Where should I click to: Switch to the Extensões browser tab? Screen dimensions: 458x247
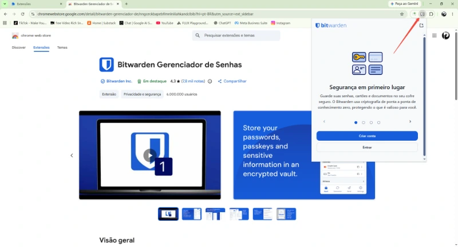tap(37, 4)
